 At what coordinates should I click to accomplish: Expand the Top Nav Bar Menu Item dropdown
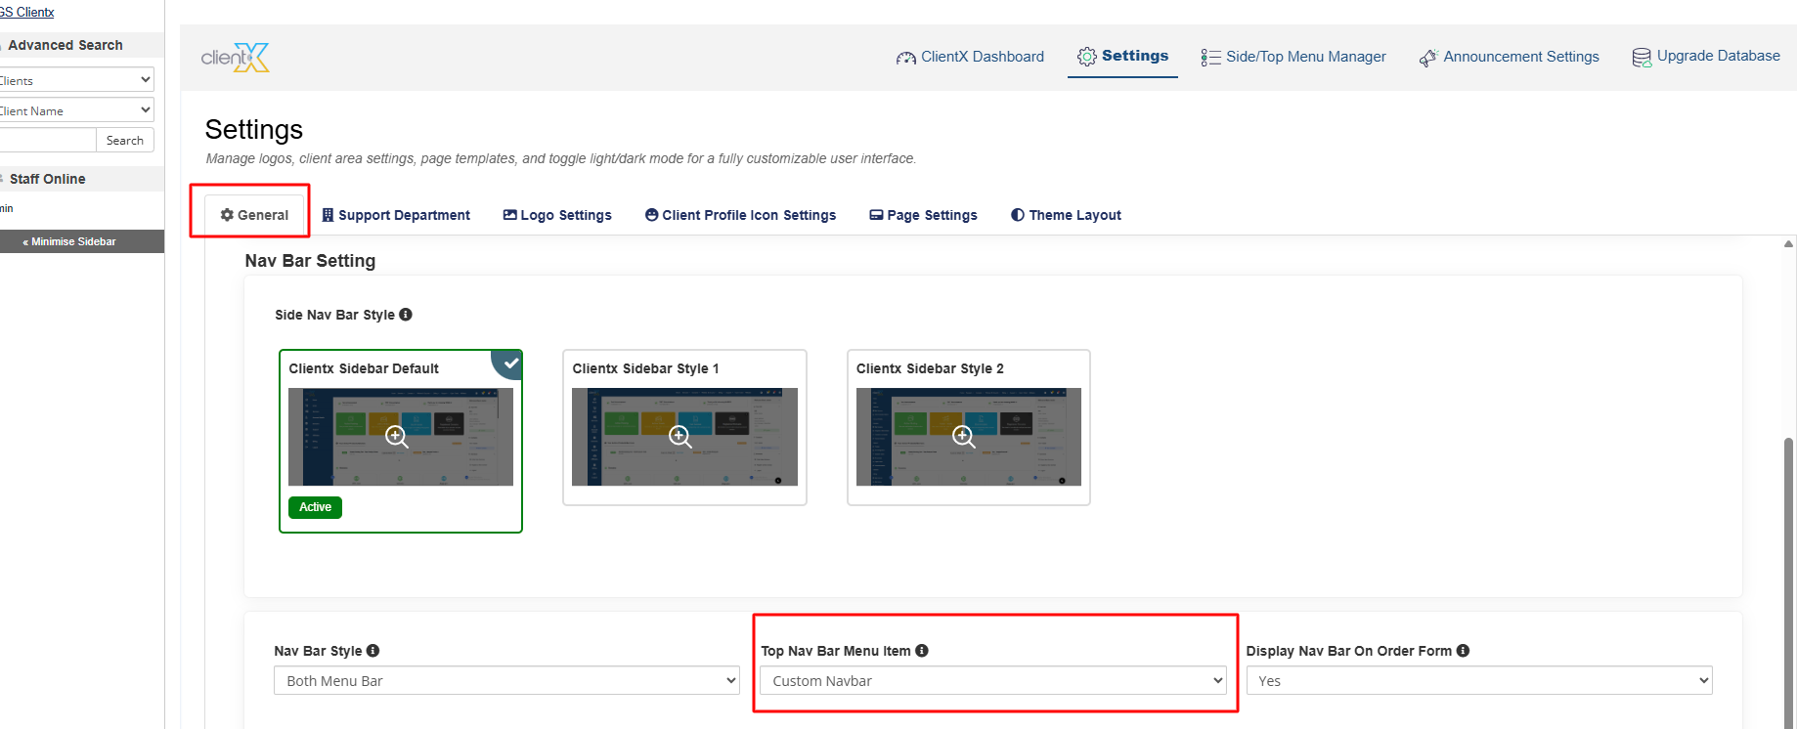(x=992, y=681)
